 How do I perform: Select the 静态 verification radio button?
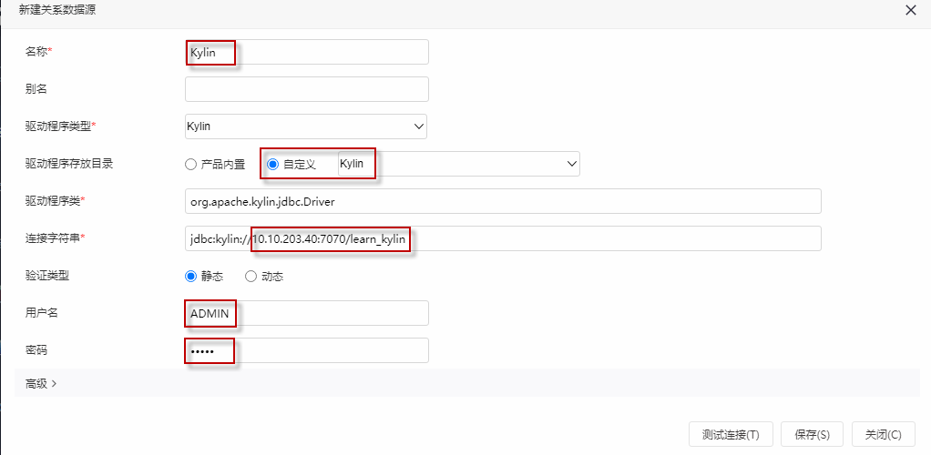pyautogui.click(x=190, y=276)
